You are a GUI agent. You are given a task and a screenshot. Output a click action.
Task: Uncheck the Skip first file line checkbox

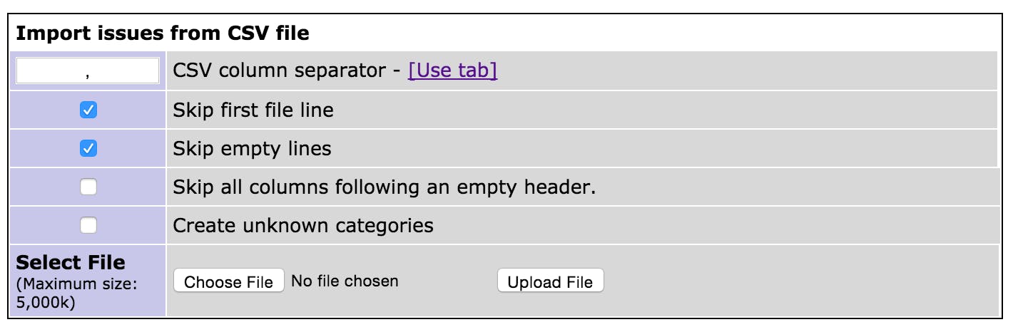point(88,110)
